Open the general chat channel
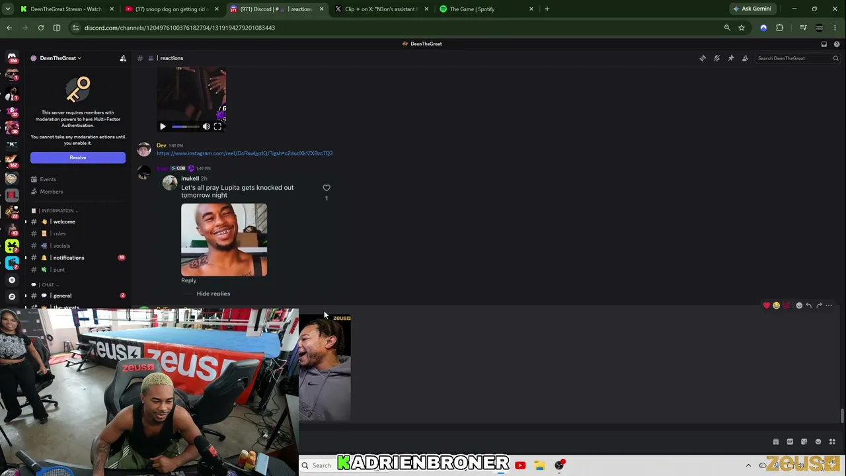Viewport: 846px width, 476px height. click(x=78, y=296)
